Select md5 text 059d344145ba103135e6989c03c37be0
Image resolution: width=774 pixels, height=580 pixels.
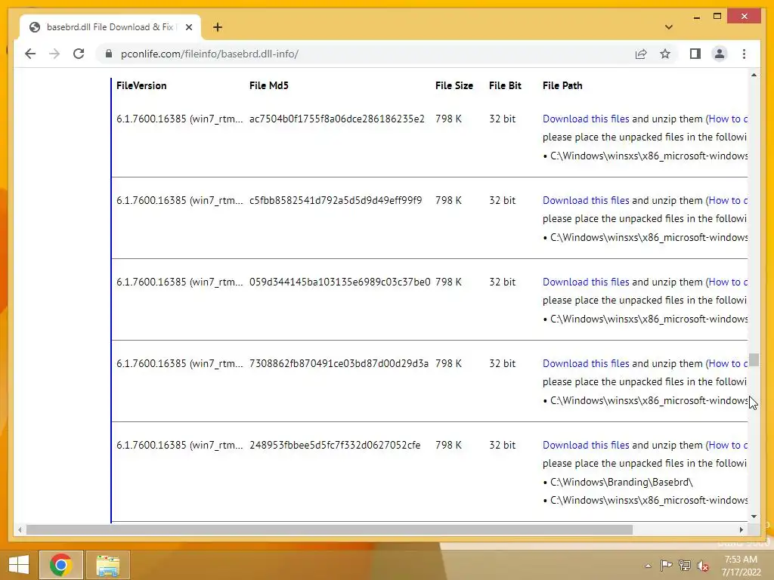tap(339, 282)
